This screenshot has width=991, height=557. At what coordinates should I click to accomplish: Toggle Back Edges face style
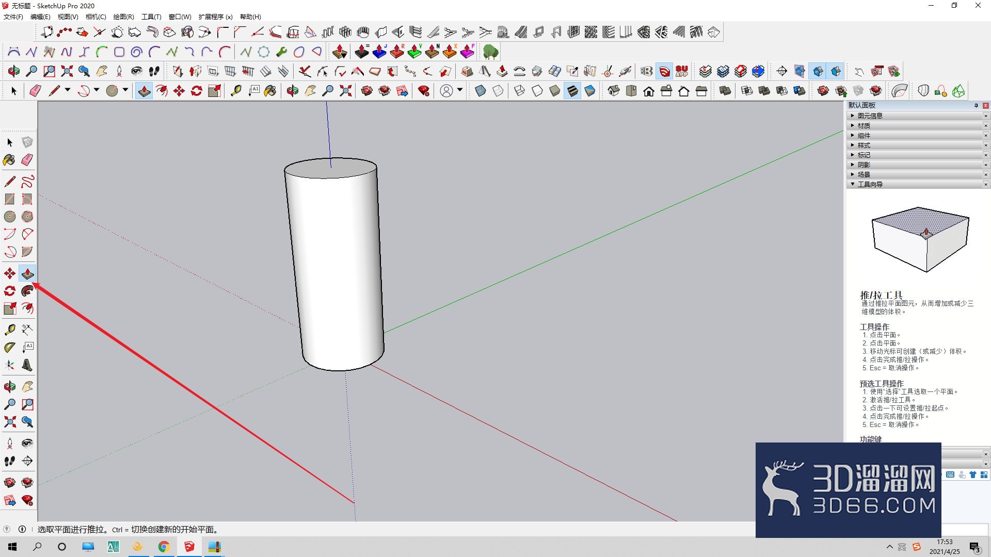tap(498, 91)
